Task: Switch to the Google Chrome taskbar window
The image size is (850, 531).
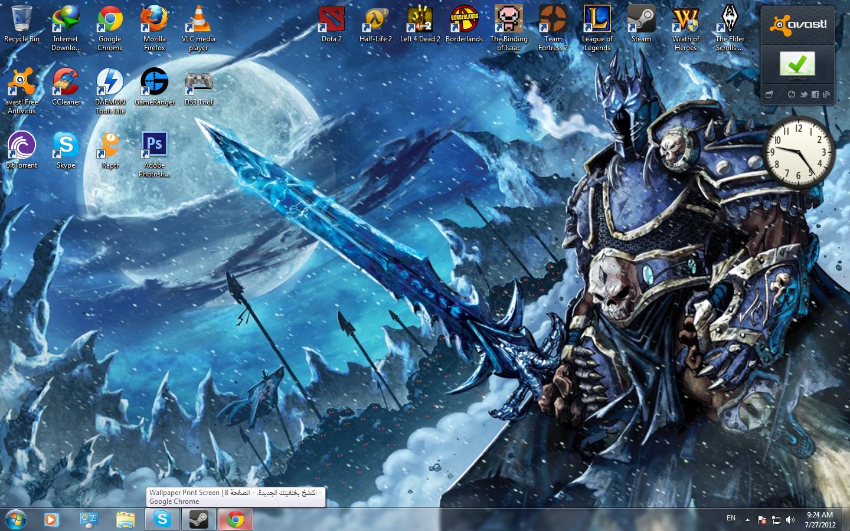Action: [236, 519]
